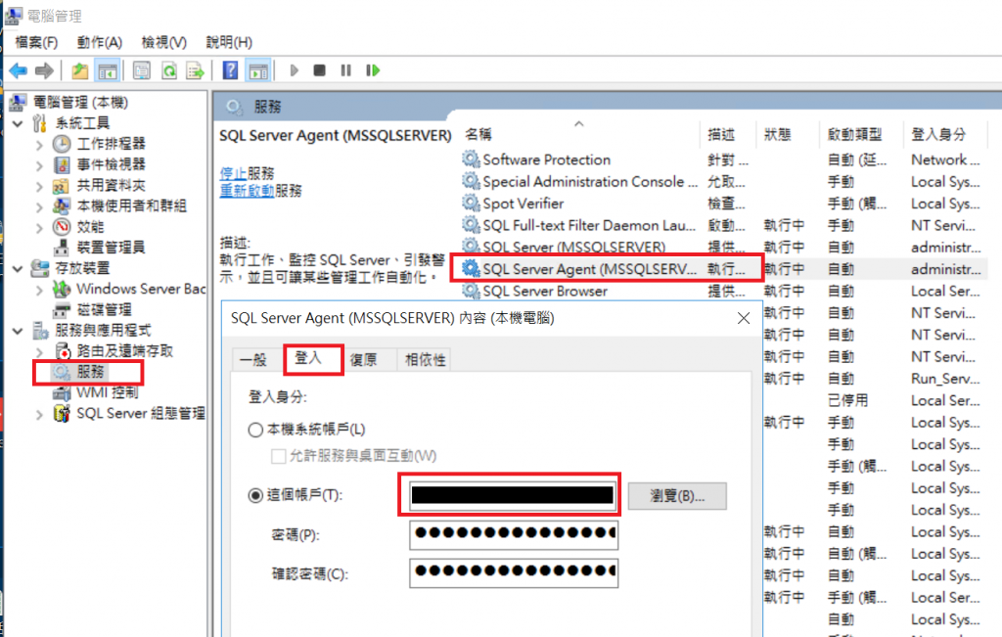Open 裝置管理員 in the tree
This screenshot has height=637, width=1002.
(111, 248)
